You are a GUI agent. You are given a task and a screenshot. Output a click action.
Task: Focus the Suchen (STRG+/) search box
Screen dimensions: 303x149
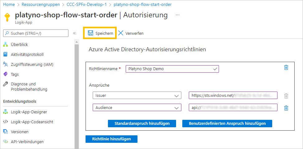pyautogui.click(x=36, y=33)
